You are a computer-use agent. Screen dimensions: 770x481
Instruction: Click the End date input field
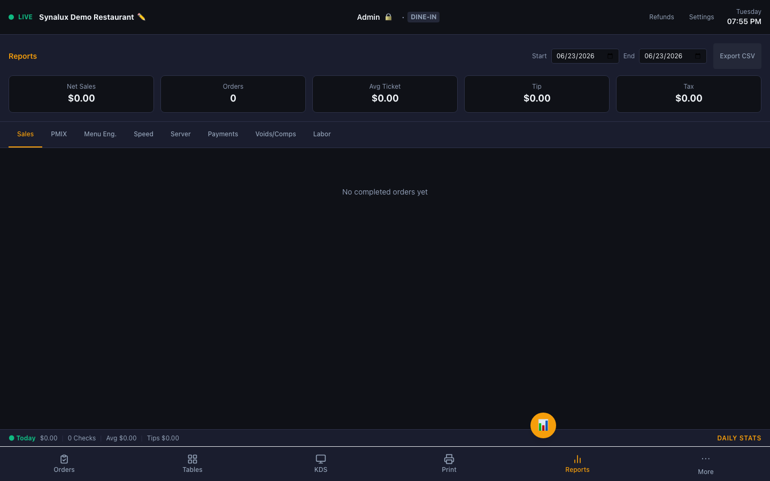(x=673, y=56)
